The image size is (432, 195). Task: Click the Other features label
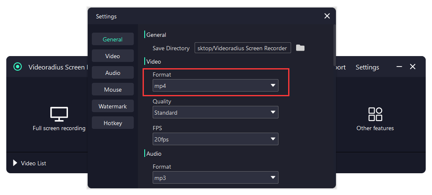tap(375, 128)
